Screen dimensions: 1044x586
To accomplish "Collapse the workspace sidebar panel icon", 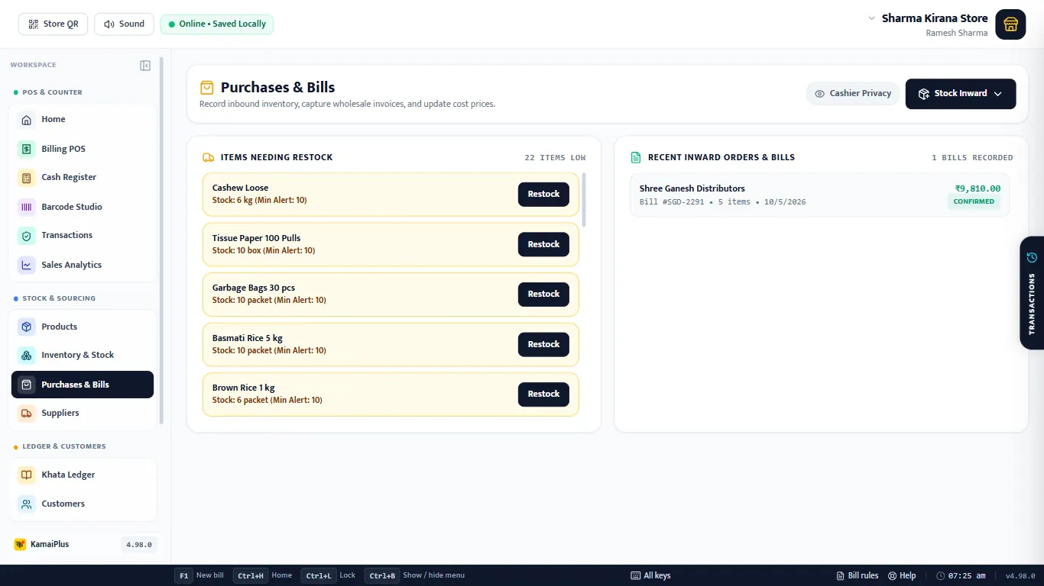I will 145,66.
